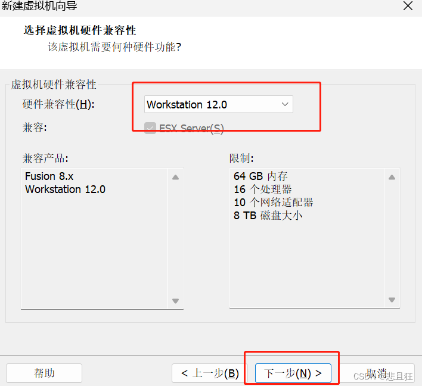The width and height of the screenshot is (422, 386).
Task: Click down arrow of compatible products scrollbar
Action: [x=175, y=301]
